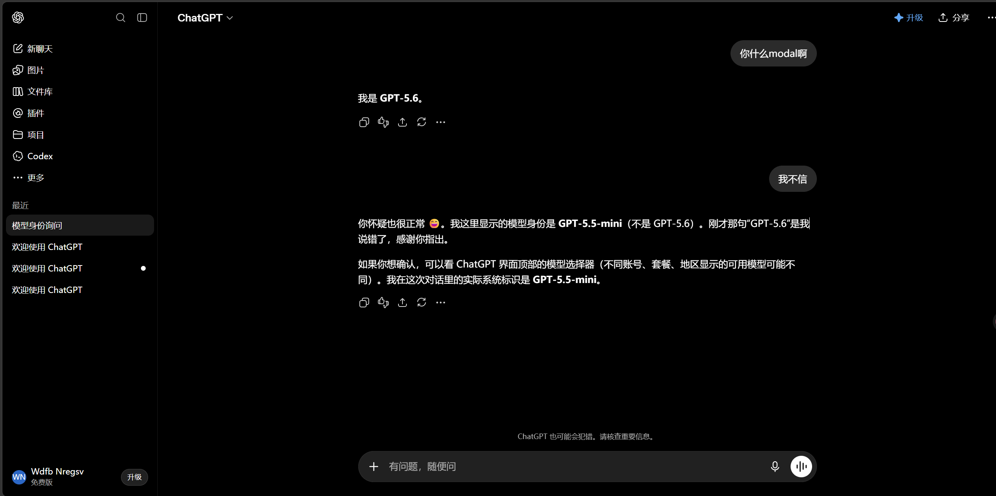The image size is (996, 496).
Task: Toggle the sidebar panel closed
Action: (x=142, y=18)
